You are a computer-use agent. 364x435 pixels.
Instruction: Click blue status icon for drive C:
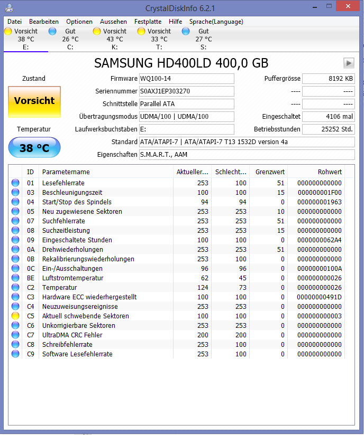(52, 31)
